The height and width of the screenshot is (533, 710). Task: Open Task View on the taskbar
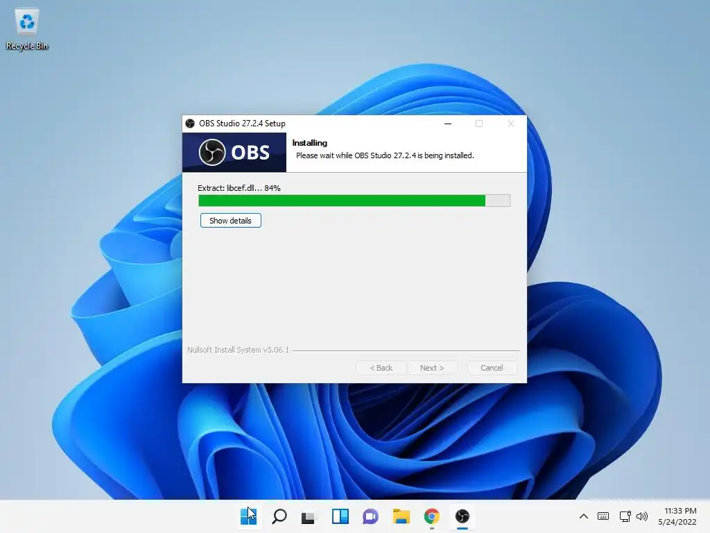coord(309,516)
